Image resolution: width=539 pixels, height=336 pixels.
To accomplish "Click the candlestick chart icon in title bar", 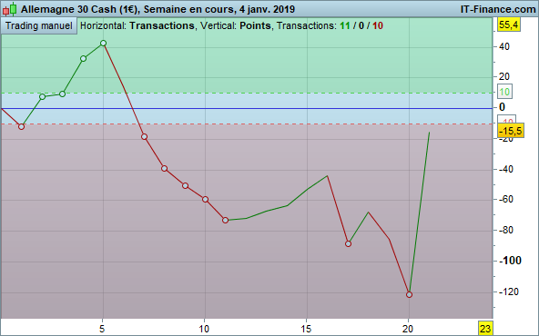I will (x=10, y=9).
